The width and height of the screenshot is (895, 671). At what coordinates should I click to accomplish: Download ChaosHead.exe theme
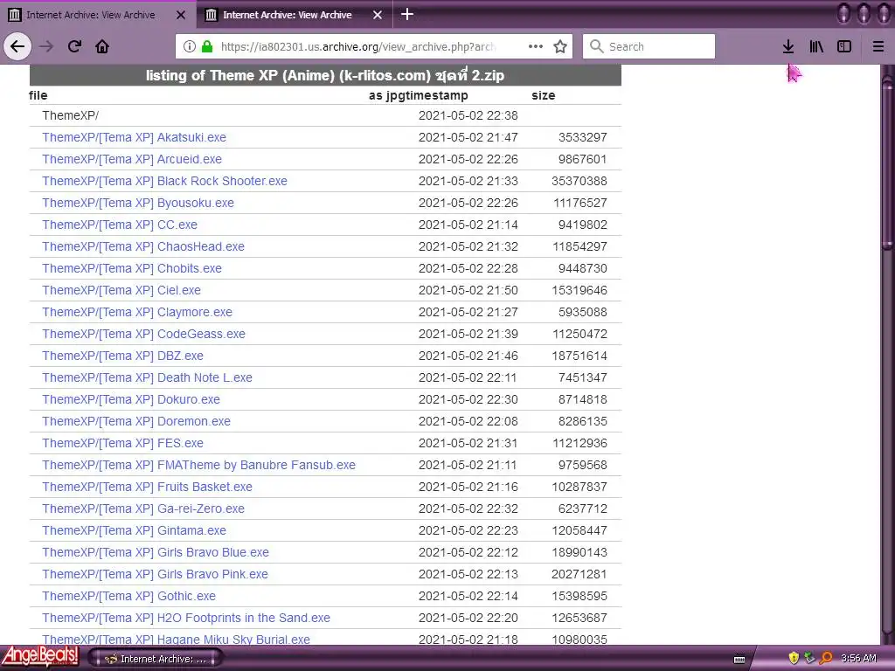pos(143,246)
